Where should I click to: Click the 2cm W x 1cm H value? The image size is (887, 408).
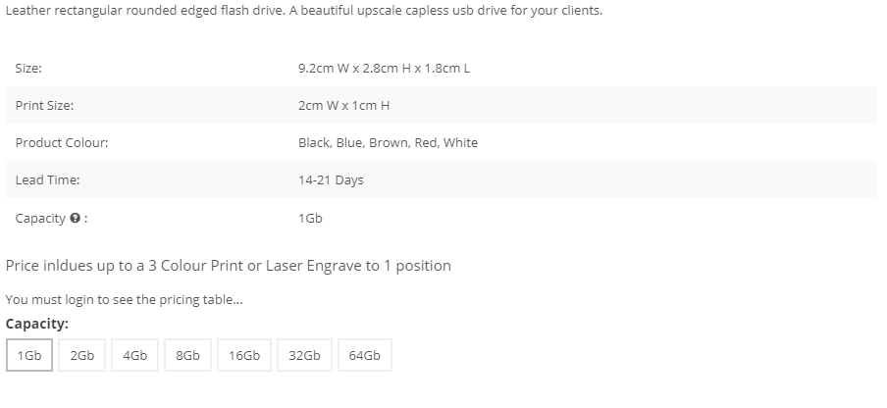point(344,106)
